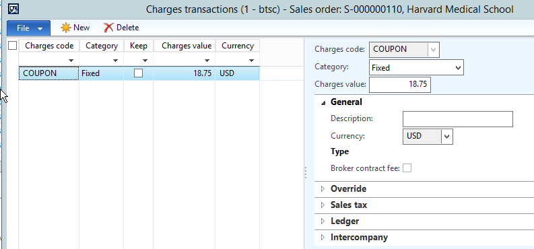The width and height of the screenshot is (534, 249).
Task: Tick the select-all checkbox in grid header
Action: point(12,46)
